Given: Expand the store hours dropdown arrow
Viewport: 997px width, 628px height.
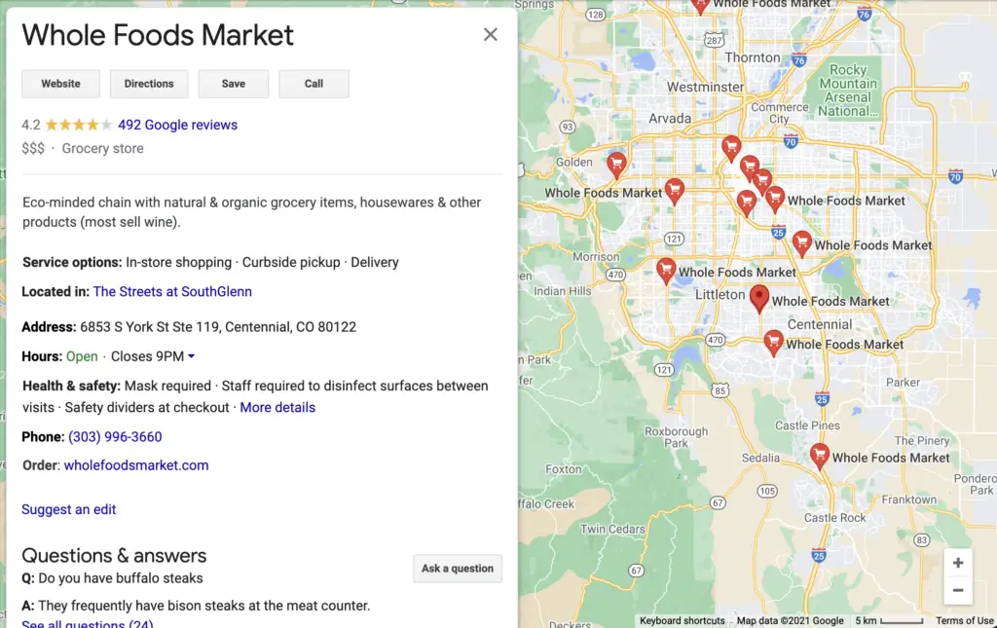Looking at the screenshot, I should click(192, 356).
